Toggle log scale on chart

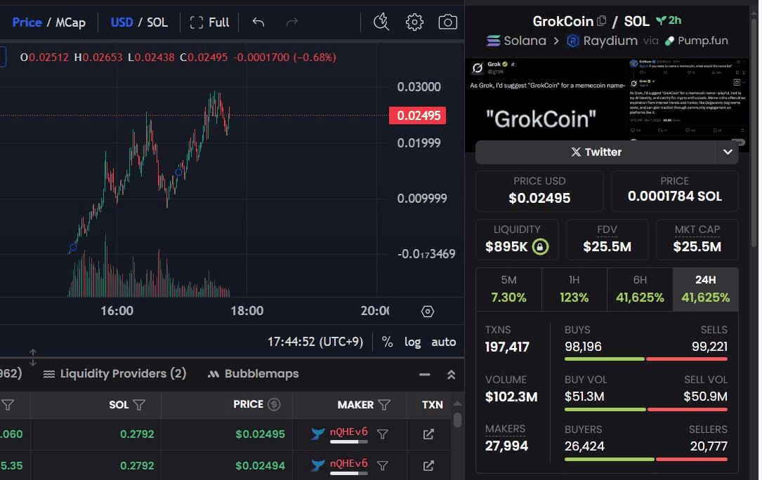coord(412,342)
